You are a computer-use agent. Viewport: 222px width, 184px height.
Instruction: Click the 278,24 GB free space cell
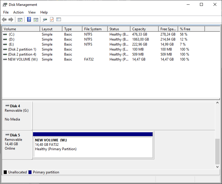(168, 34)
